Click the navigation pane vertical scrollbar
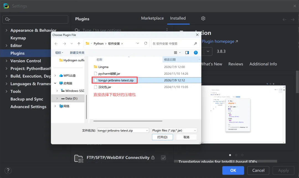Image resolution: width=299 pixels, height=178 pixels. [86, 107]
